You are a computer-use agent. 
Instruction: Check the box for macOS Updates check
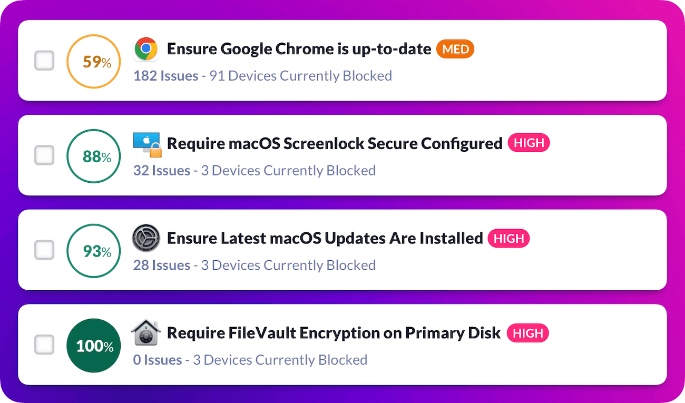tap(44, 250)
